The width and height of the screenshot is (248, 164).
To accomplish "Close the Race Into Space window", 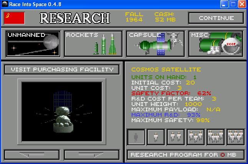I will pos(242,4).
